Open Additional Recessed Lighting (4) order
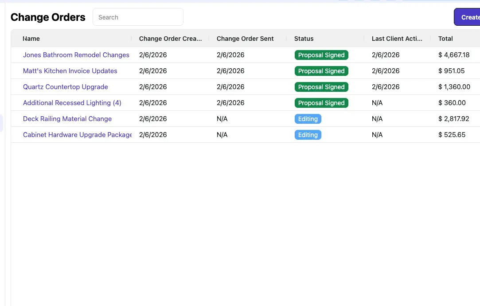 point(72,103)
